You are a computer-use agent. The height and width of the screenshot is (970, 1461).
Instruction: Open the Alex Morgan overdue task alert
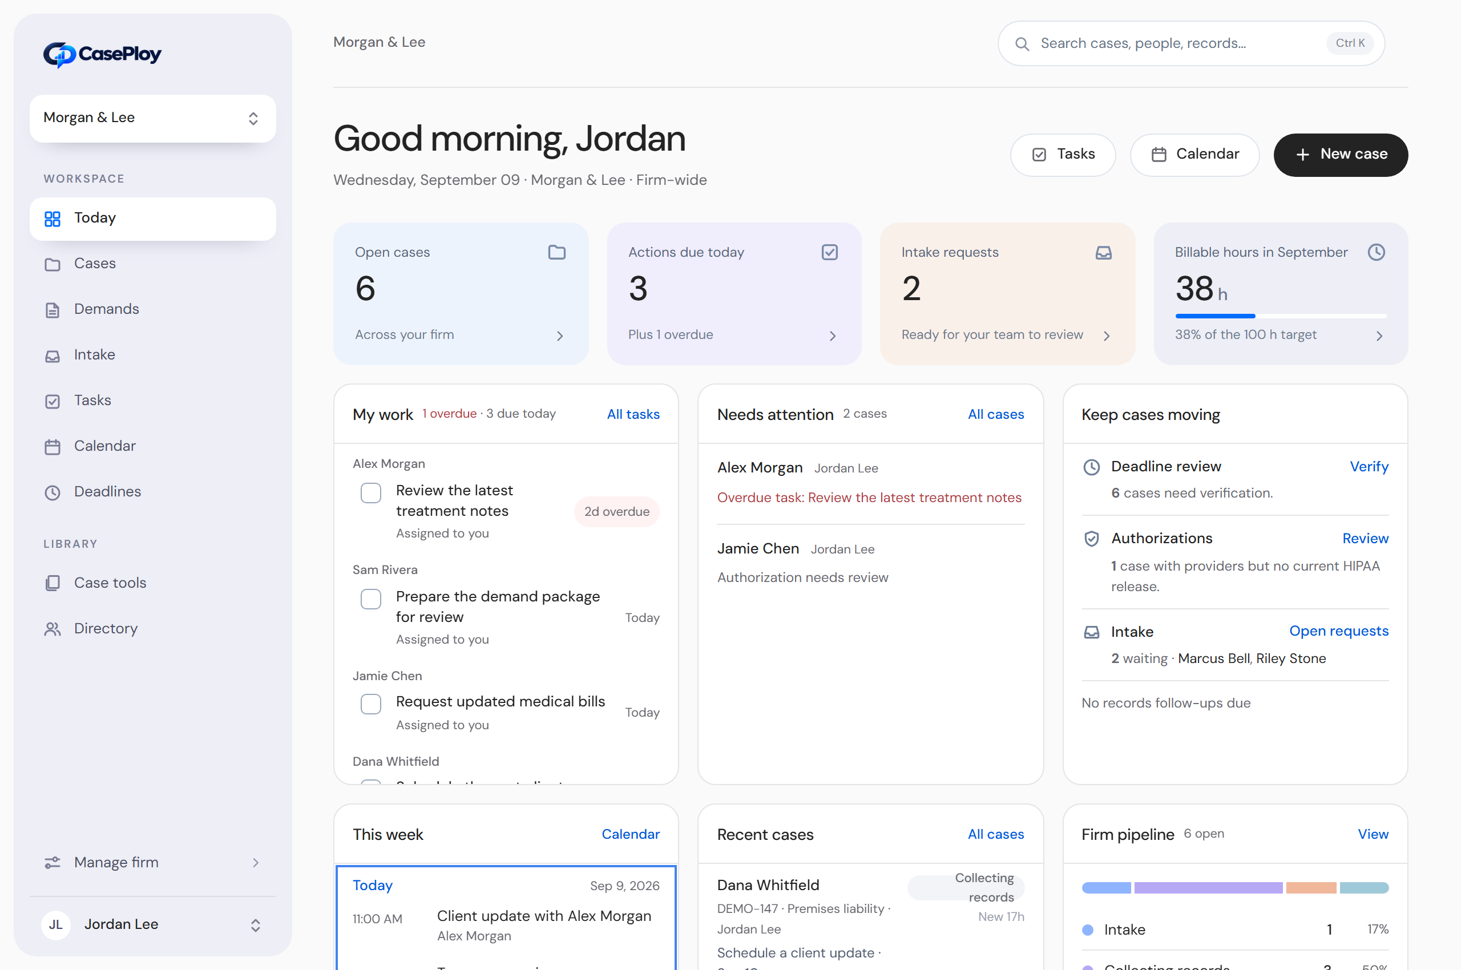(869, 498)
